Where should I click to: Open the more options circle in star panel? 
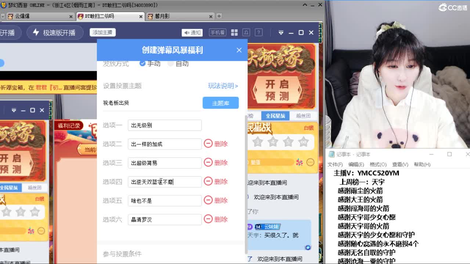[x=310, y=162]
